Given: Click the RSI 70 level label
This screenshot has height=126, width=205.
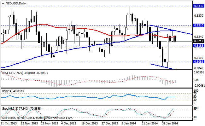Looking at the screenshot, I should pos(195,94).
